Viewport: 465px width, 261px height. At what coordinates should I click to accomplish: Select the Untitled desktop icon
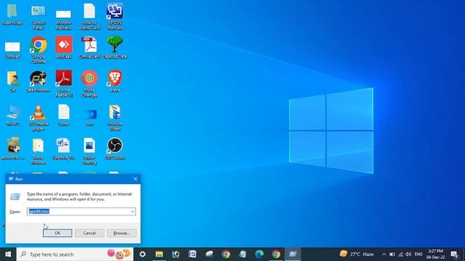(x=12, y=49)
